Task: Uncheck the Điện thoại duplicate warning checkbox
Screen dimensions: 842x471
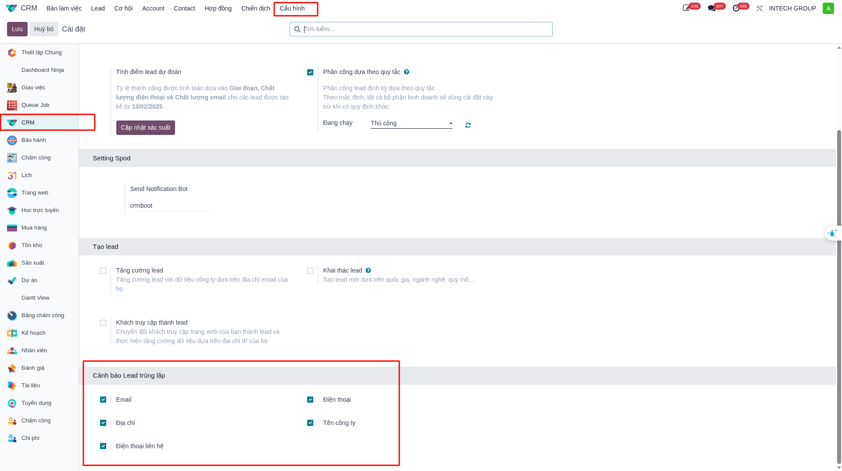Action: click(x=310, y=400)
